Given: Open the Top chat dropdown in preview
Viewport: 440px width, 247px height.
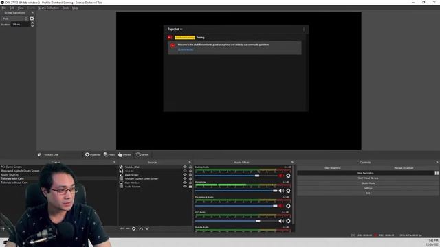Looking at the screenshot, I should tap(175, 29).
